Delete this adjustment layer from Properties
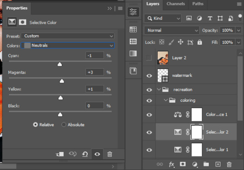The width and height of the screenshot is (244, 170). coord(109,154)
